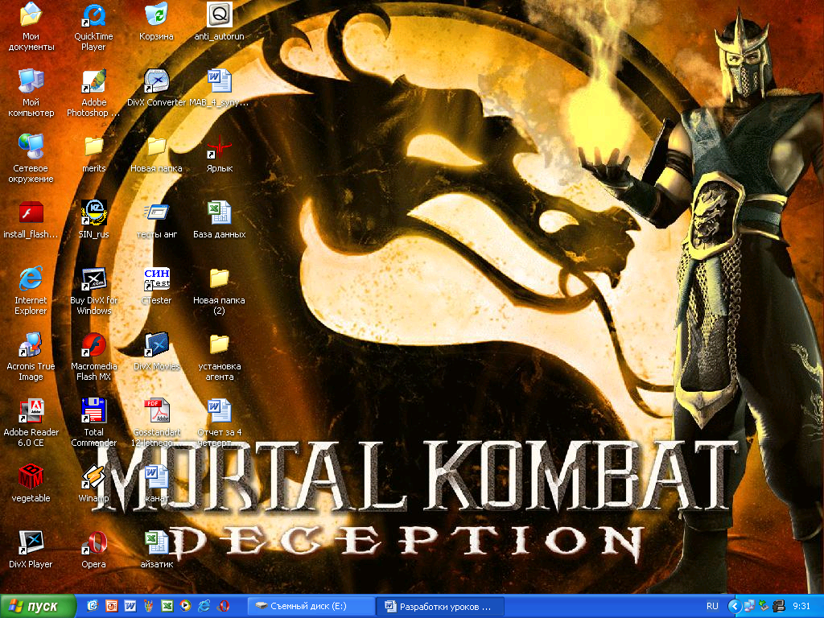This screenshot has width=824, height=618.
Task: Open the пуск Start menu
Action: coord(38,607)
